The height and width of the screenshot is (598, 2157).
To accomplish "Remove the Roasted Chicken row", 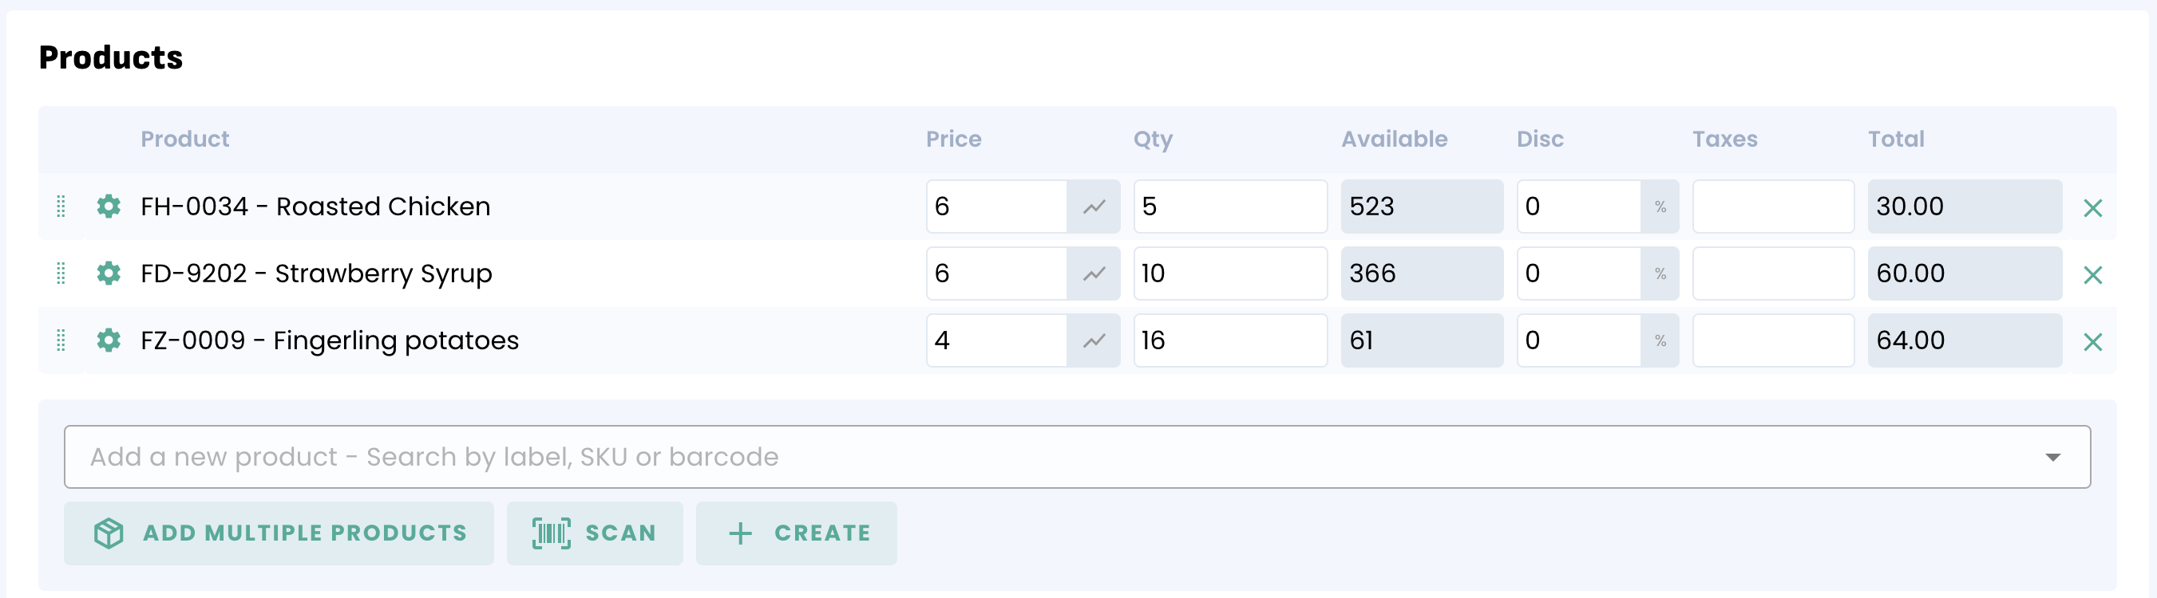I will point(2092,207).
